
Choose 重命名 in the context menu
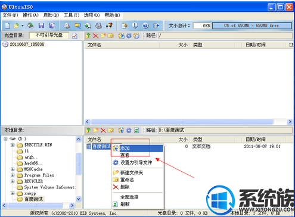tap(138, 180)
